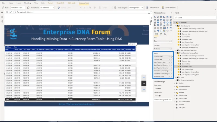Uncheck Currency Rate under 0. Base Measures
The image size is (217, 122).
pyautogui.click(x=178, y=34)
